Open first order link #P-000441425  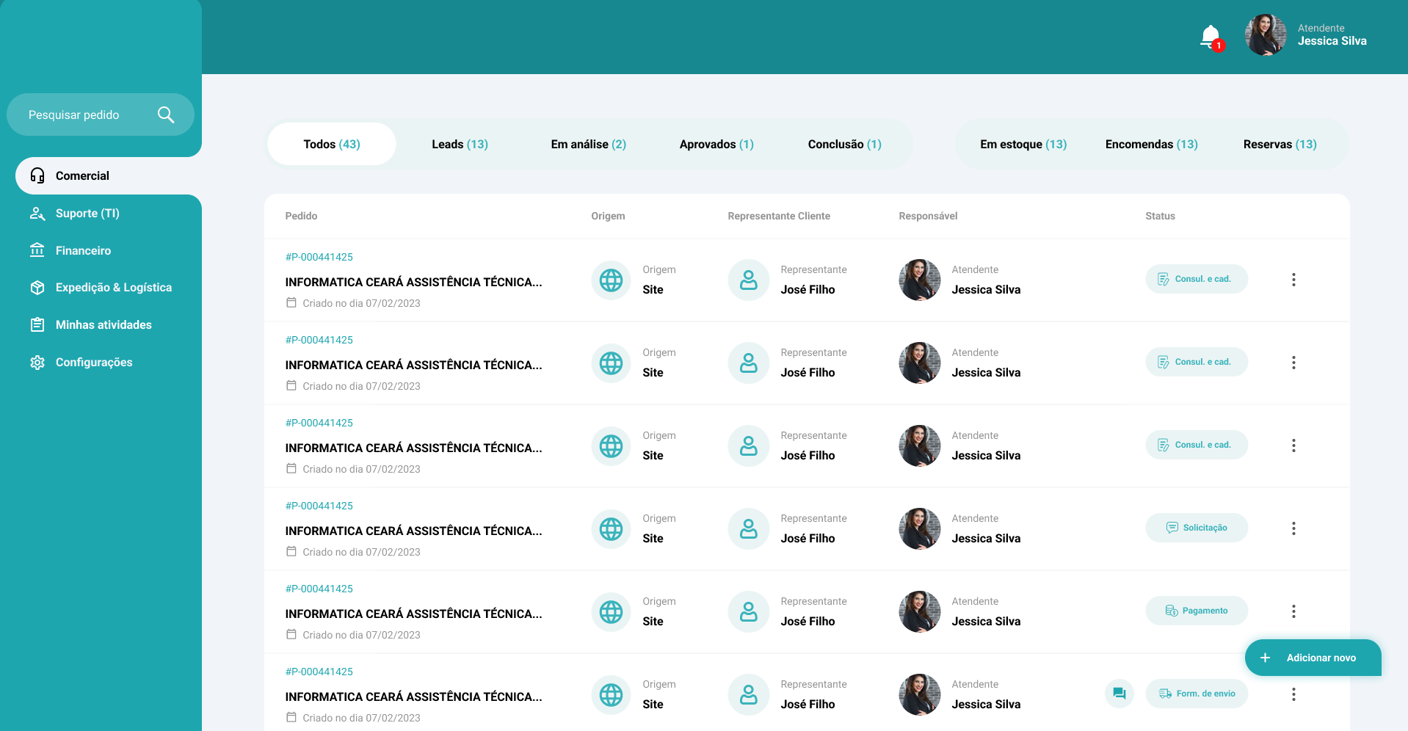(x=319, y=257)
